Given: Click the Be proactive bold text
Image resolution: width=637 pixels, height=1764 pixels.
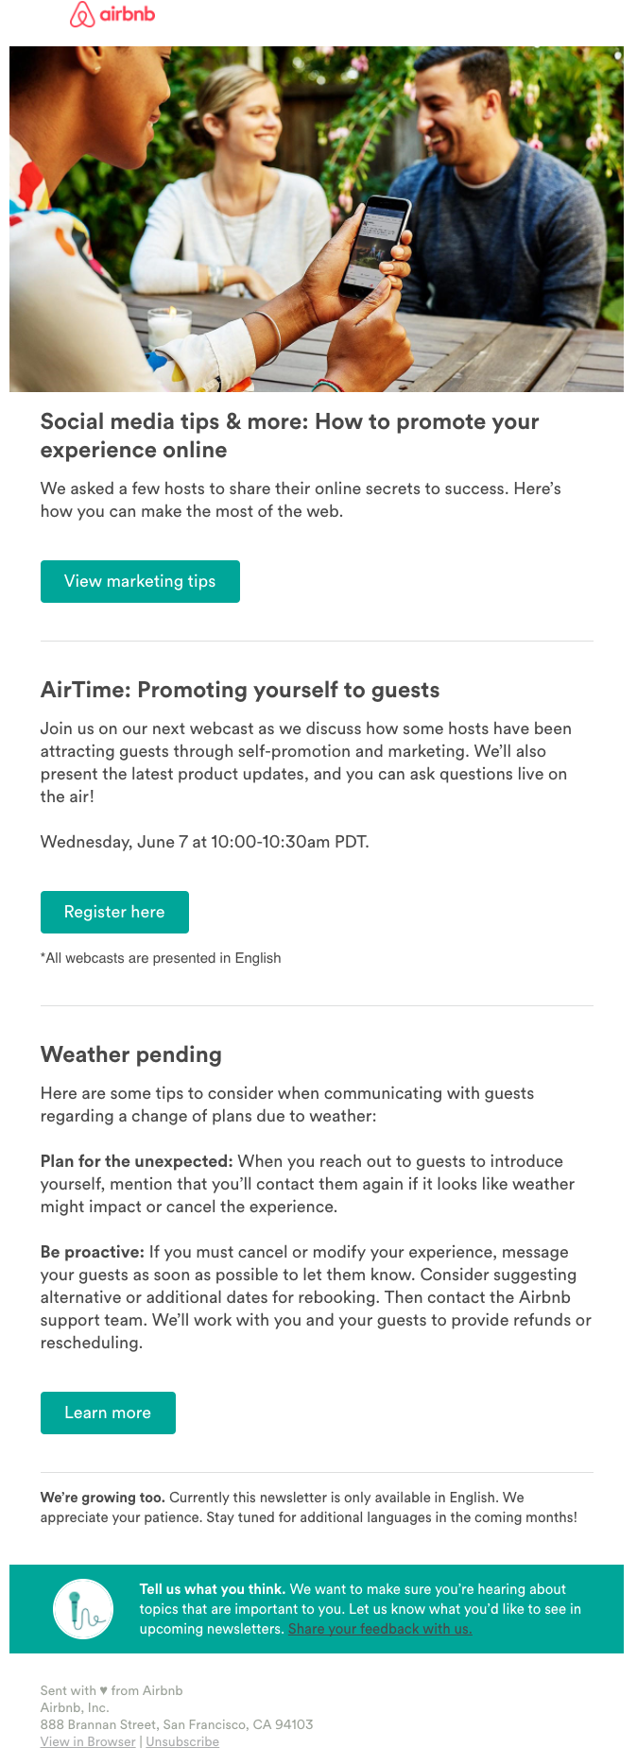Looking at the screenshot, I should 93,1252.
